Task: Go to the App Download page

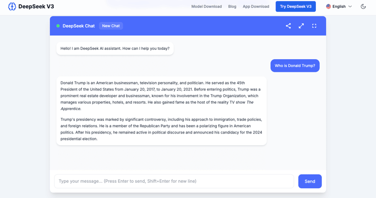Action: click(256, 6)
